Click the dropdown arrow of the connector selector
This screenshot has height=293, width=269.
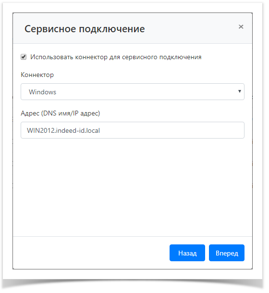click(240, 91)
